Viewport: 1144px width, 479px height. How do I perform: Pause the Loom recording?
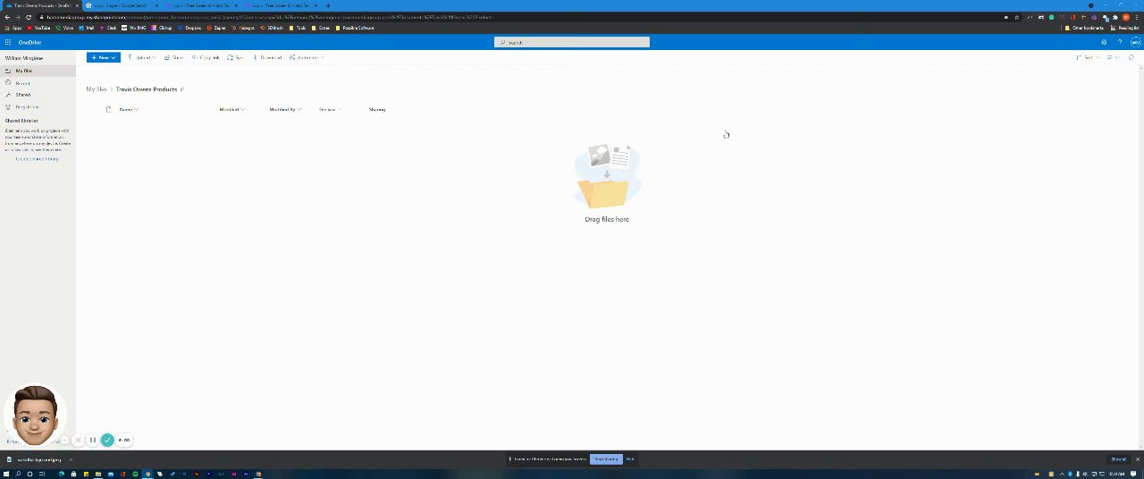tap(92, 440)
